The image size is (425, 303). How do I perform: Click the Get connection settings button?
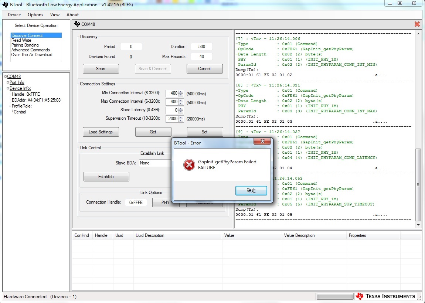coord(153,132)
